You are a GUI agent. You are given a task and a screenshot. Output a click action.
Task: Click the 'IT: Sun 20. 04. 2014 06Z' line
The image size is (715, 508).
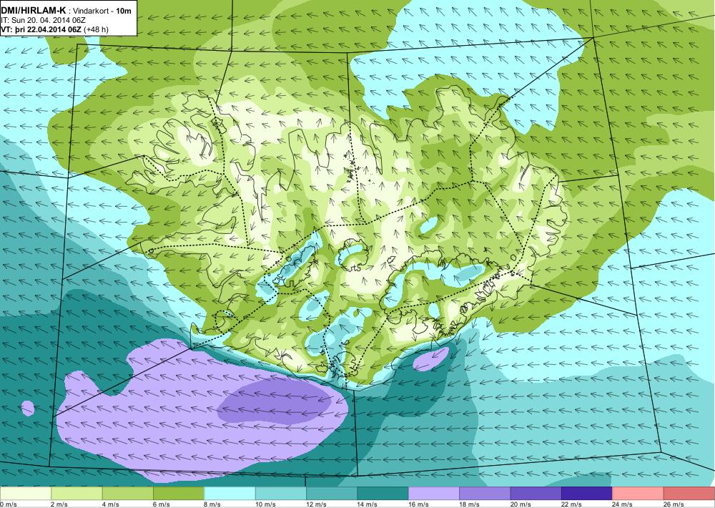44,21
